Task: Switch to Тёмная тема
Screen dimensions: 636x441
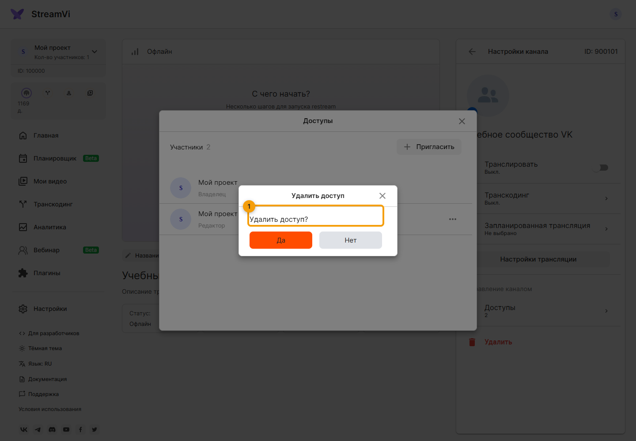Action: (x=40, y=348)
